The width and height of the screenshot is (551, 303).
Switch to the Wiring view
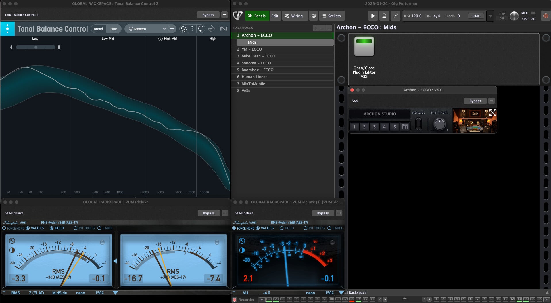(294, 16)
